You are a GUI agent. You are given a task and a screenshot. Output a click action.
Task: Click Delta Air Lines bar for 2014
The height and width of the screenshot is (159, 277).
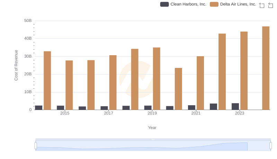47,81
